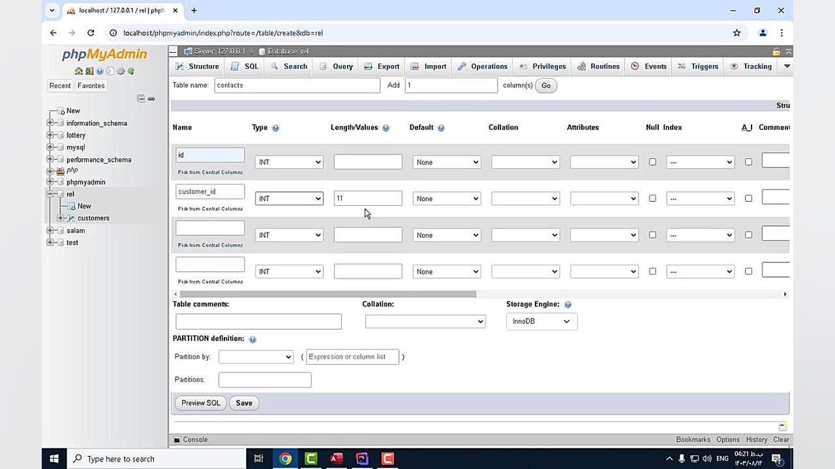
Task: Click the Storage Engine help icon
Action: click(568, 304)
